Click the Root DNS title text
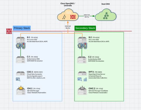Viewport: 141px width, 110px height. pyautogui.click(x=105, y=4)
